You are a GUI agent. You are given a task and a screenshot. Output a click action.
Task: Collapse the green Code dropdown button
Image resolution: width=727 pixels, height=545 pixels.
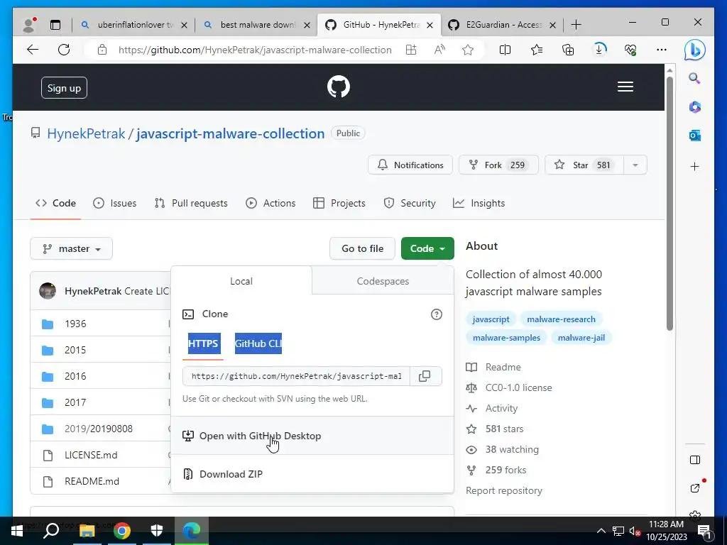[x=427, y=248]
